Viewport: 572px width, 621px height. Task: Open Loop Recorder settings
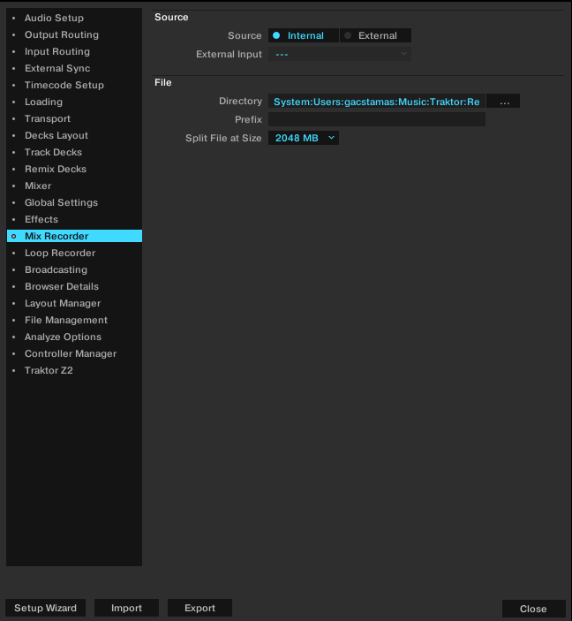[74, 253]
